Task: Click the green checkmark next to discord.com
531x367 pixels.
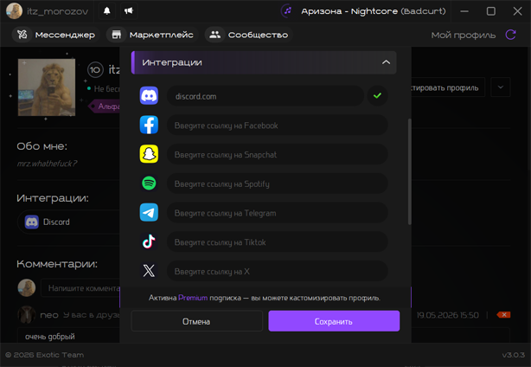Action: pyautogui.click(x=377, y=96)
